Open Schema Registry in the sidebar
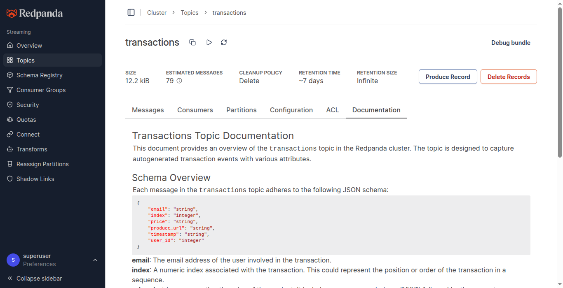The width and height of the screenshot is (563, 288). (52, 75)
